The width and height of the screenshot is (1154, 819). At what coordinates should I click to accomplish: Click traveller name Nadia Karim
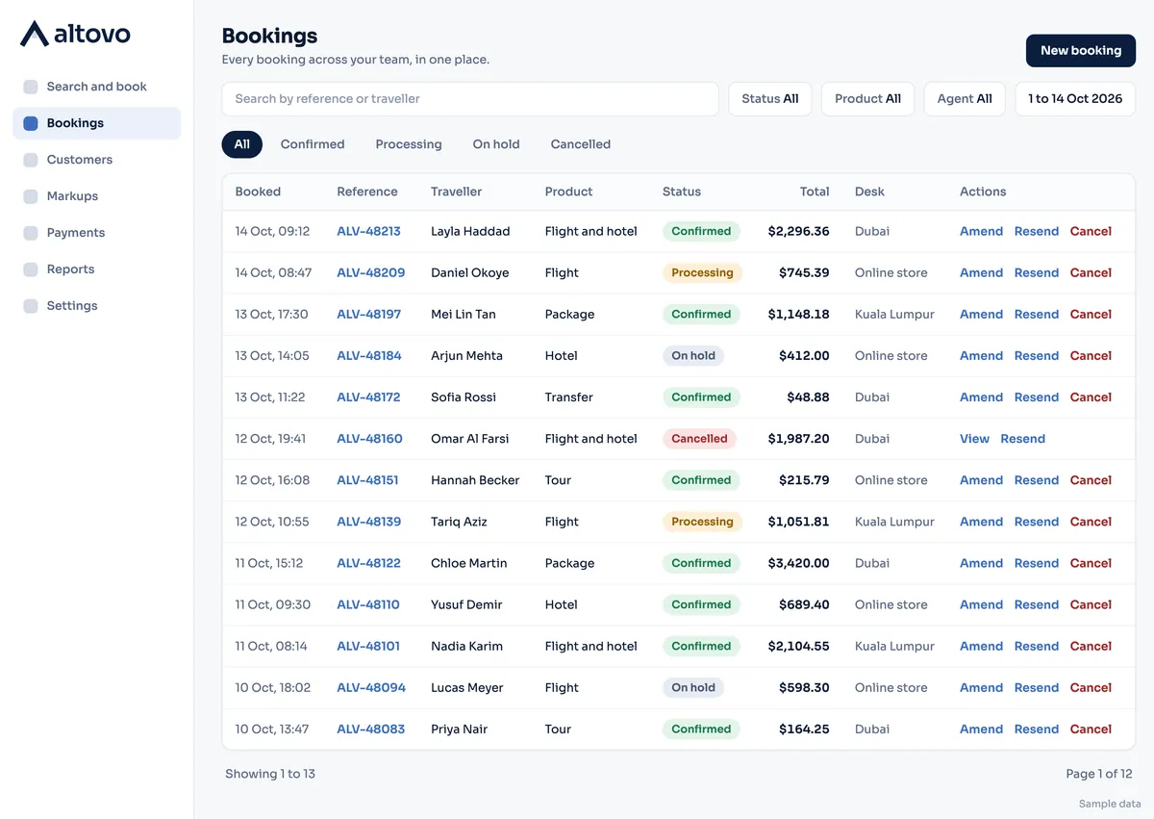[466, 646]
